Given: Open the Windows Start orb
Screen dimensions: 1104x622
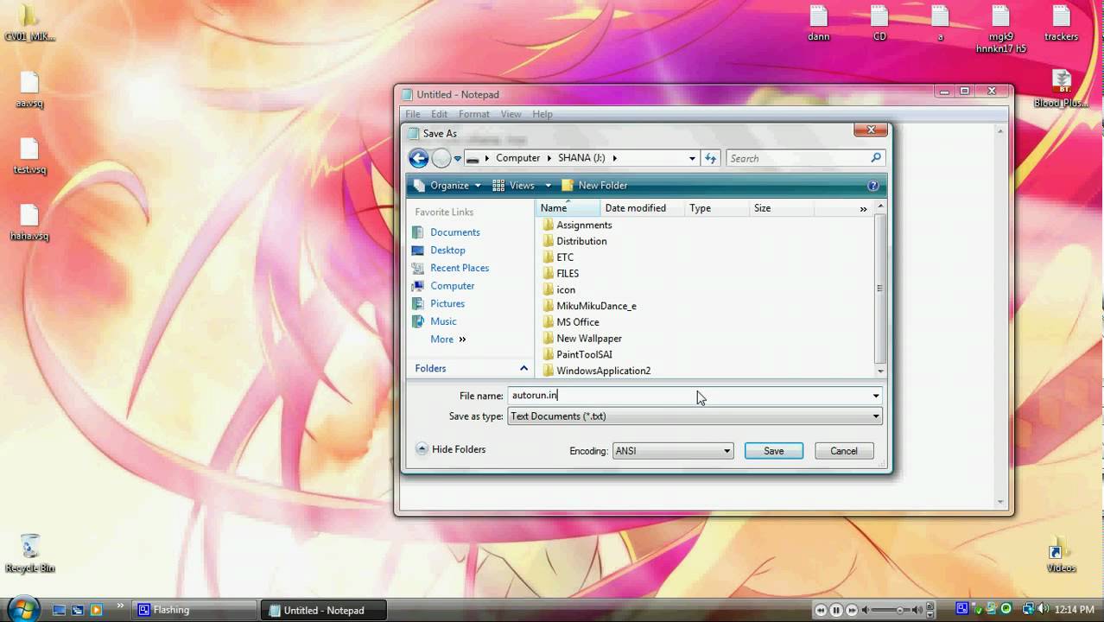Looking at the screenshot, I should 22,608.
